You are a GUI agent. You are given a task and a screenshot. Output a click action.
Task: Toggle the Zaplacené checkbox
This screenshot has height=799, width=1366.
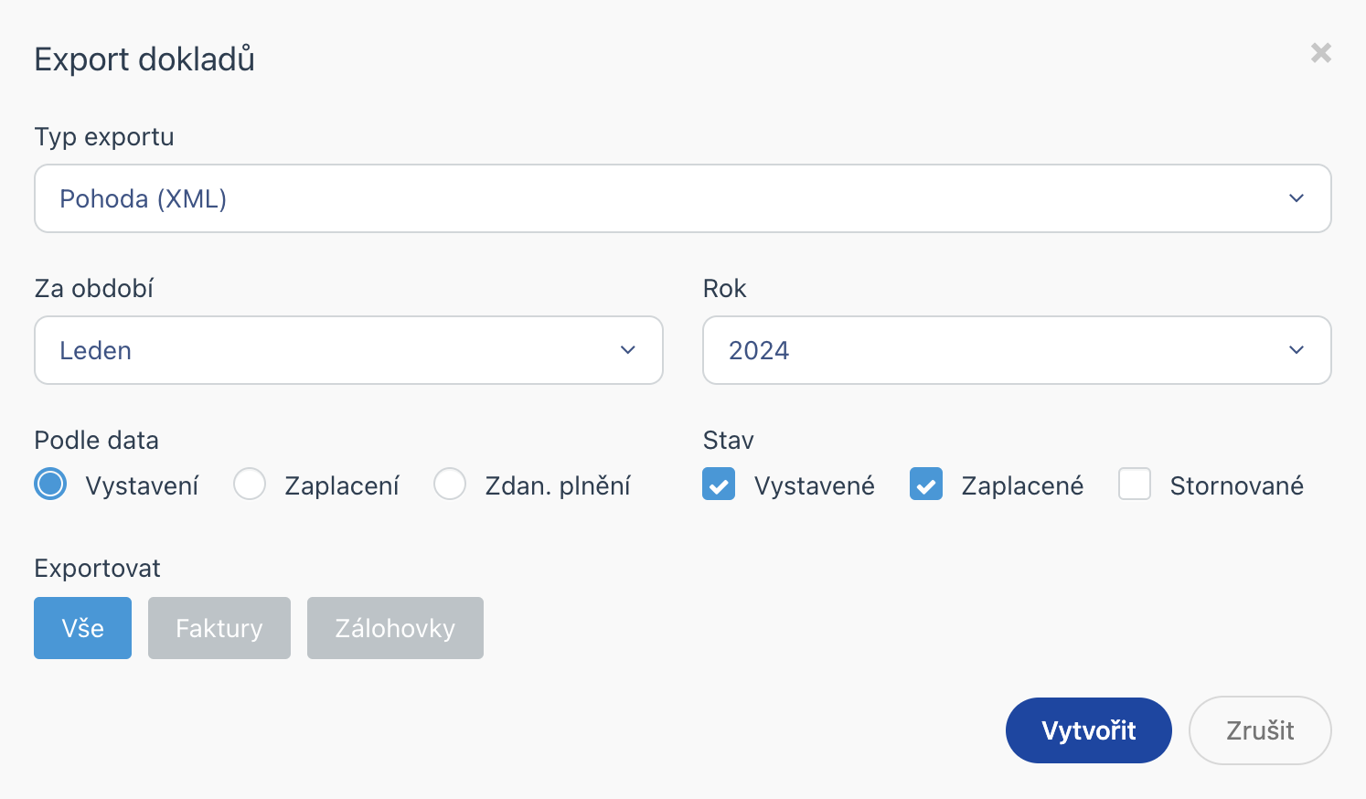pos(926,484)
